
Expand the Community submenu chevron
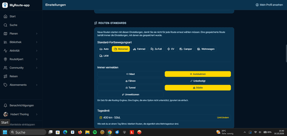click(37, 68)
